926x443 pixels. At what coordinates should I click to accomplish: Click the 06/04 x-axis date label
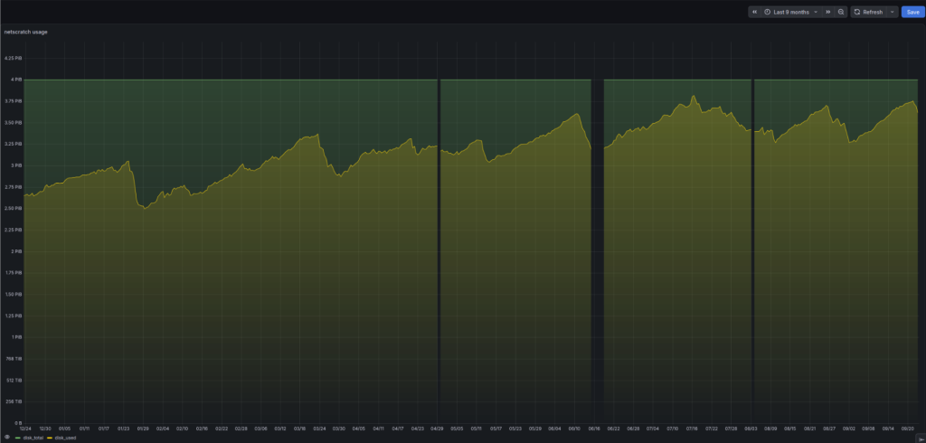[x=554, y=429]
